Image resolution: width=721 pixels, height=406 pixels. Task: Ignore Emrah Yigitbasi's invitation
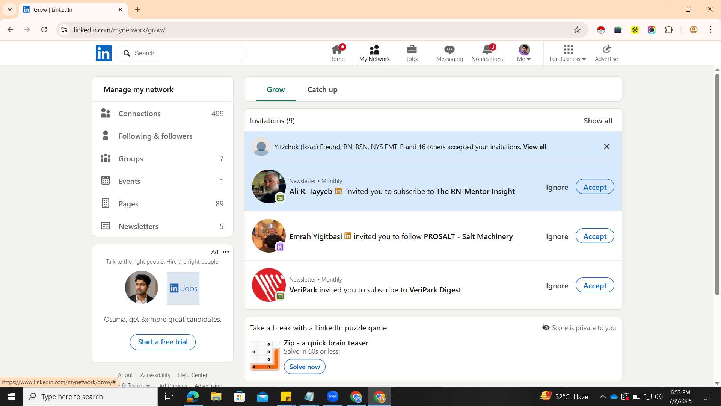pyautogui.click(x=557, y=236)
